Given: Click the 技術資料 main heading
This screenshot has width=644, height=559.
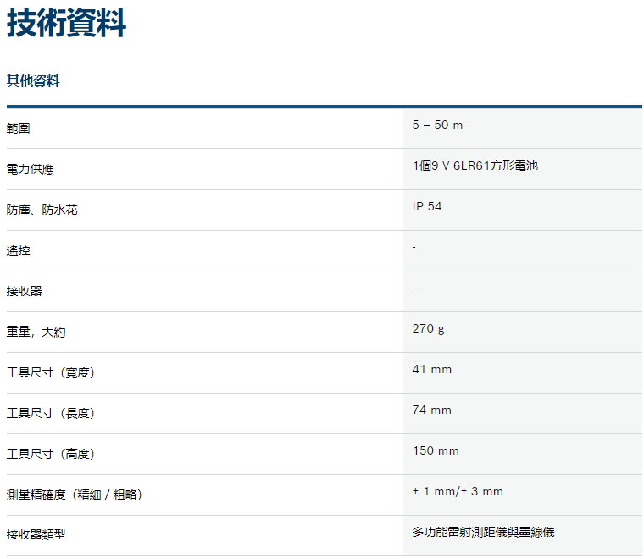Looking at the screenshot, I should coord(67,25).
